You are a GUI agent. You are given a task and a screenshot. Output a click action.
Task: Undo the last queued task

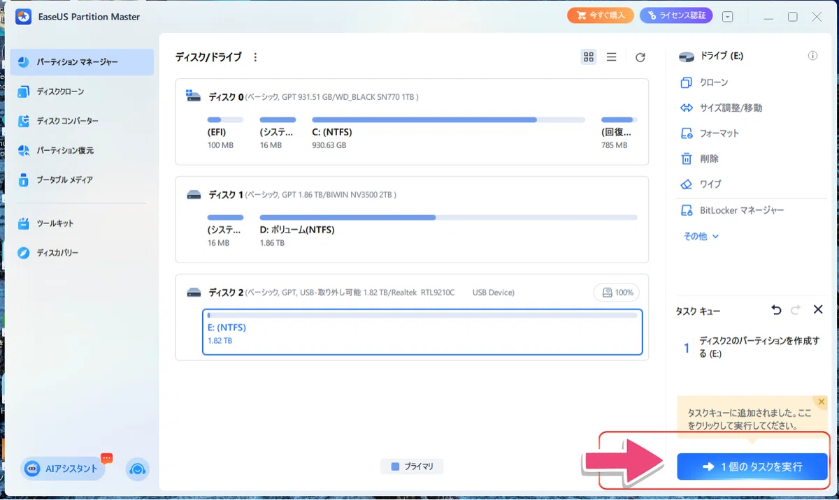776,309
